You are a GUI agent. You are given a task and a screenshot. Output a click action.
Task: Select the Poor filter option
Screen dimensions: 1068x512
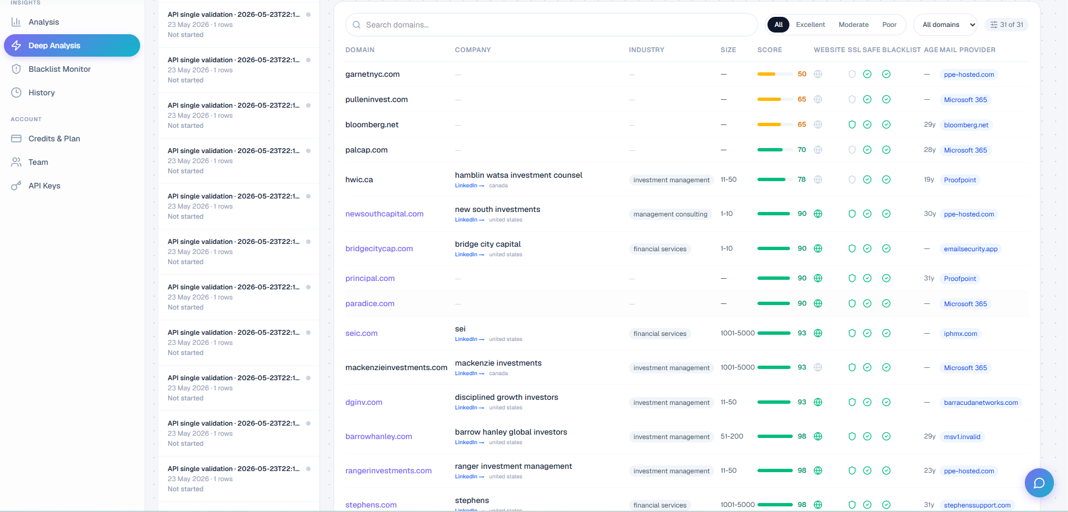pyautogui.click(x=889, y=25)
